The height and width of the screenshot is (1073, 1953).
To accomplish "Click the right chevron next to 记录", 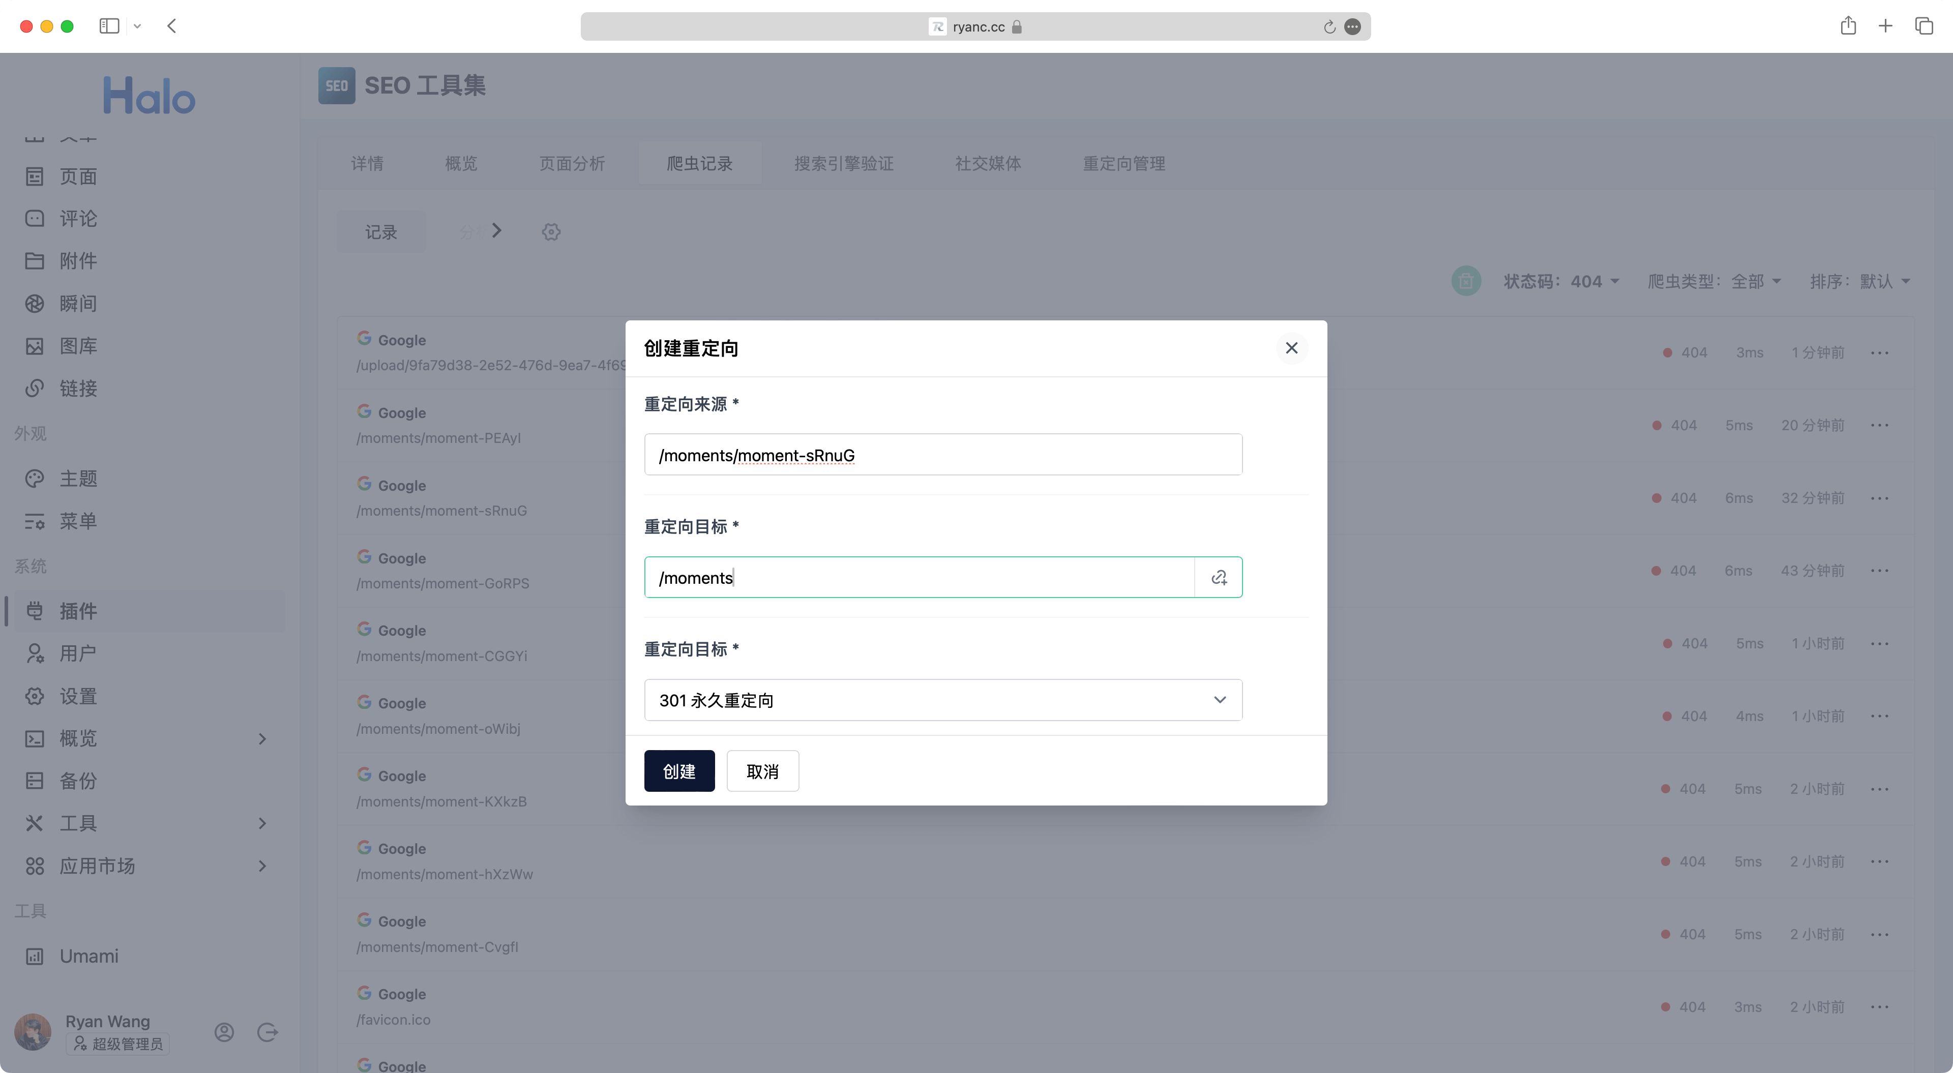I will click(496, 230).
